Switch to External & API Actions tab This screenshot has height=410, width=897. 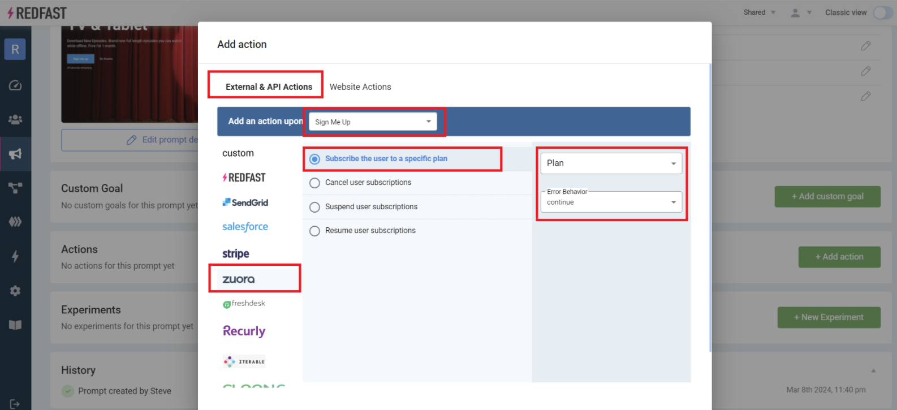pyautogui.click(x=269, y=87)
